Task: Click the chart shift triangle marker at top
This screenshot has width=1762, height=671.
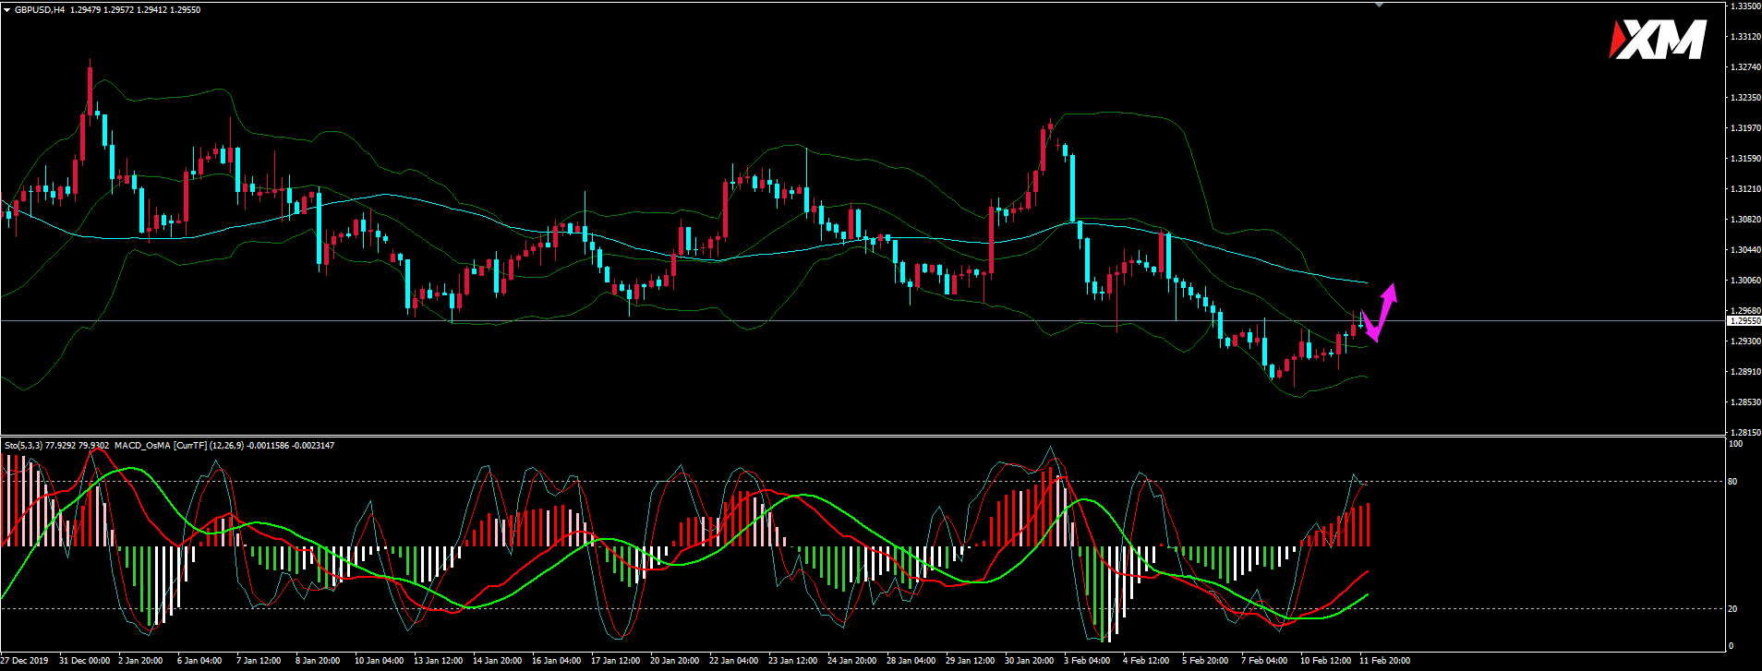Action: tap(1379, 5)
